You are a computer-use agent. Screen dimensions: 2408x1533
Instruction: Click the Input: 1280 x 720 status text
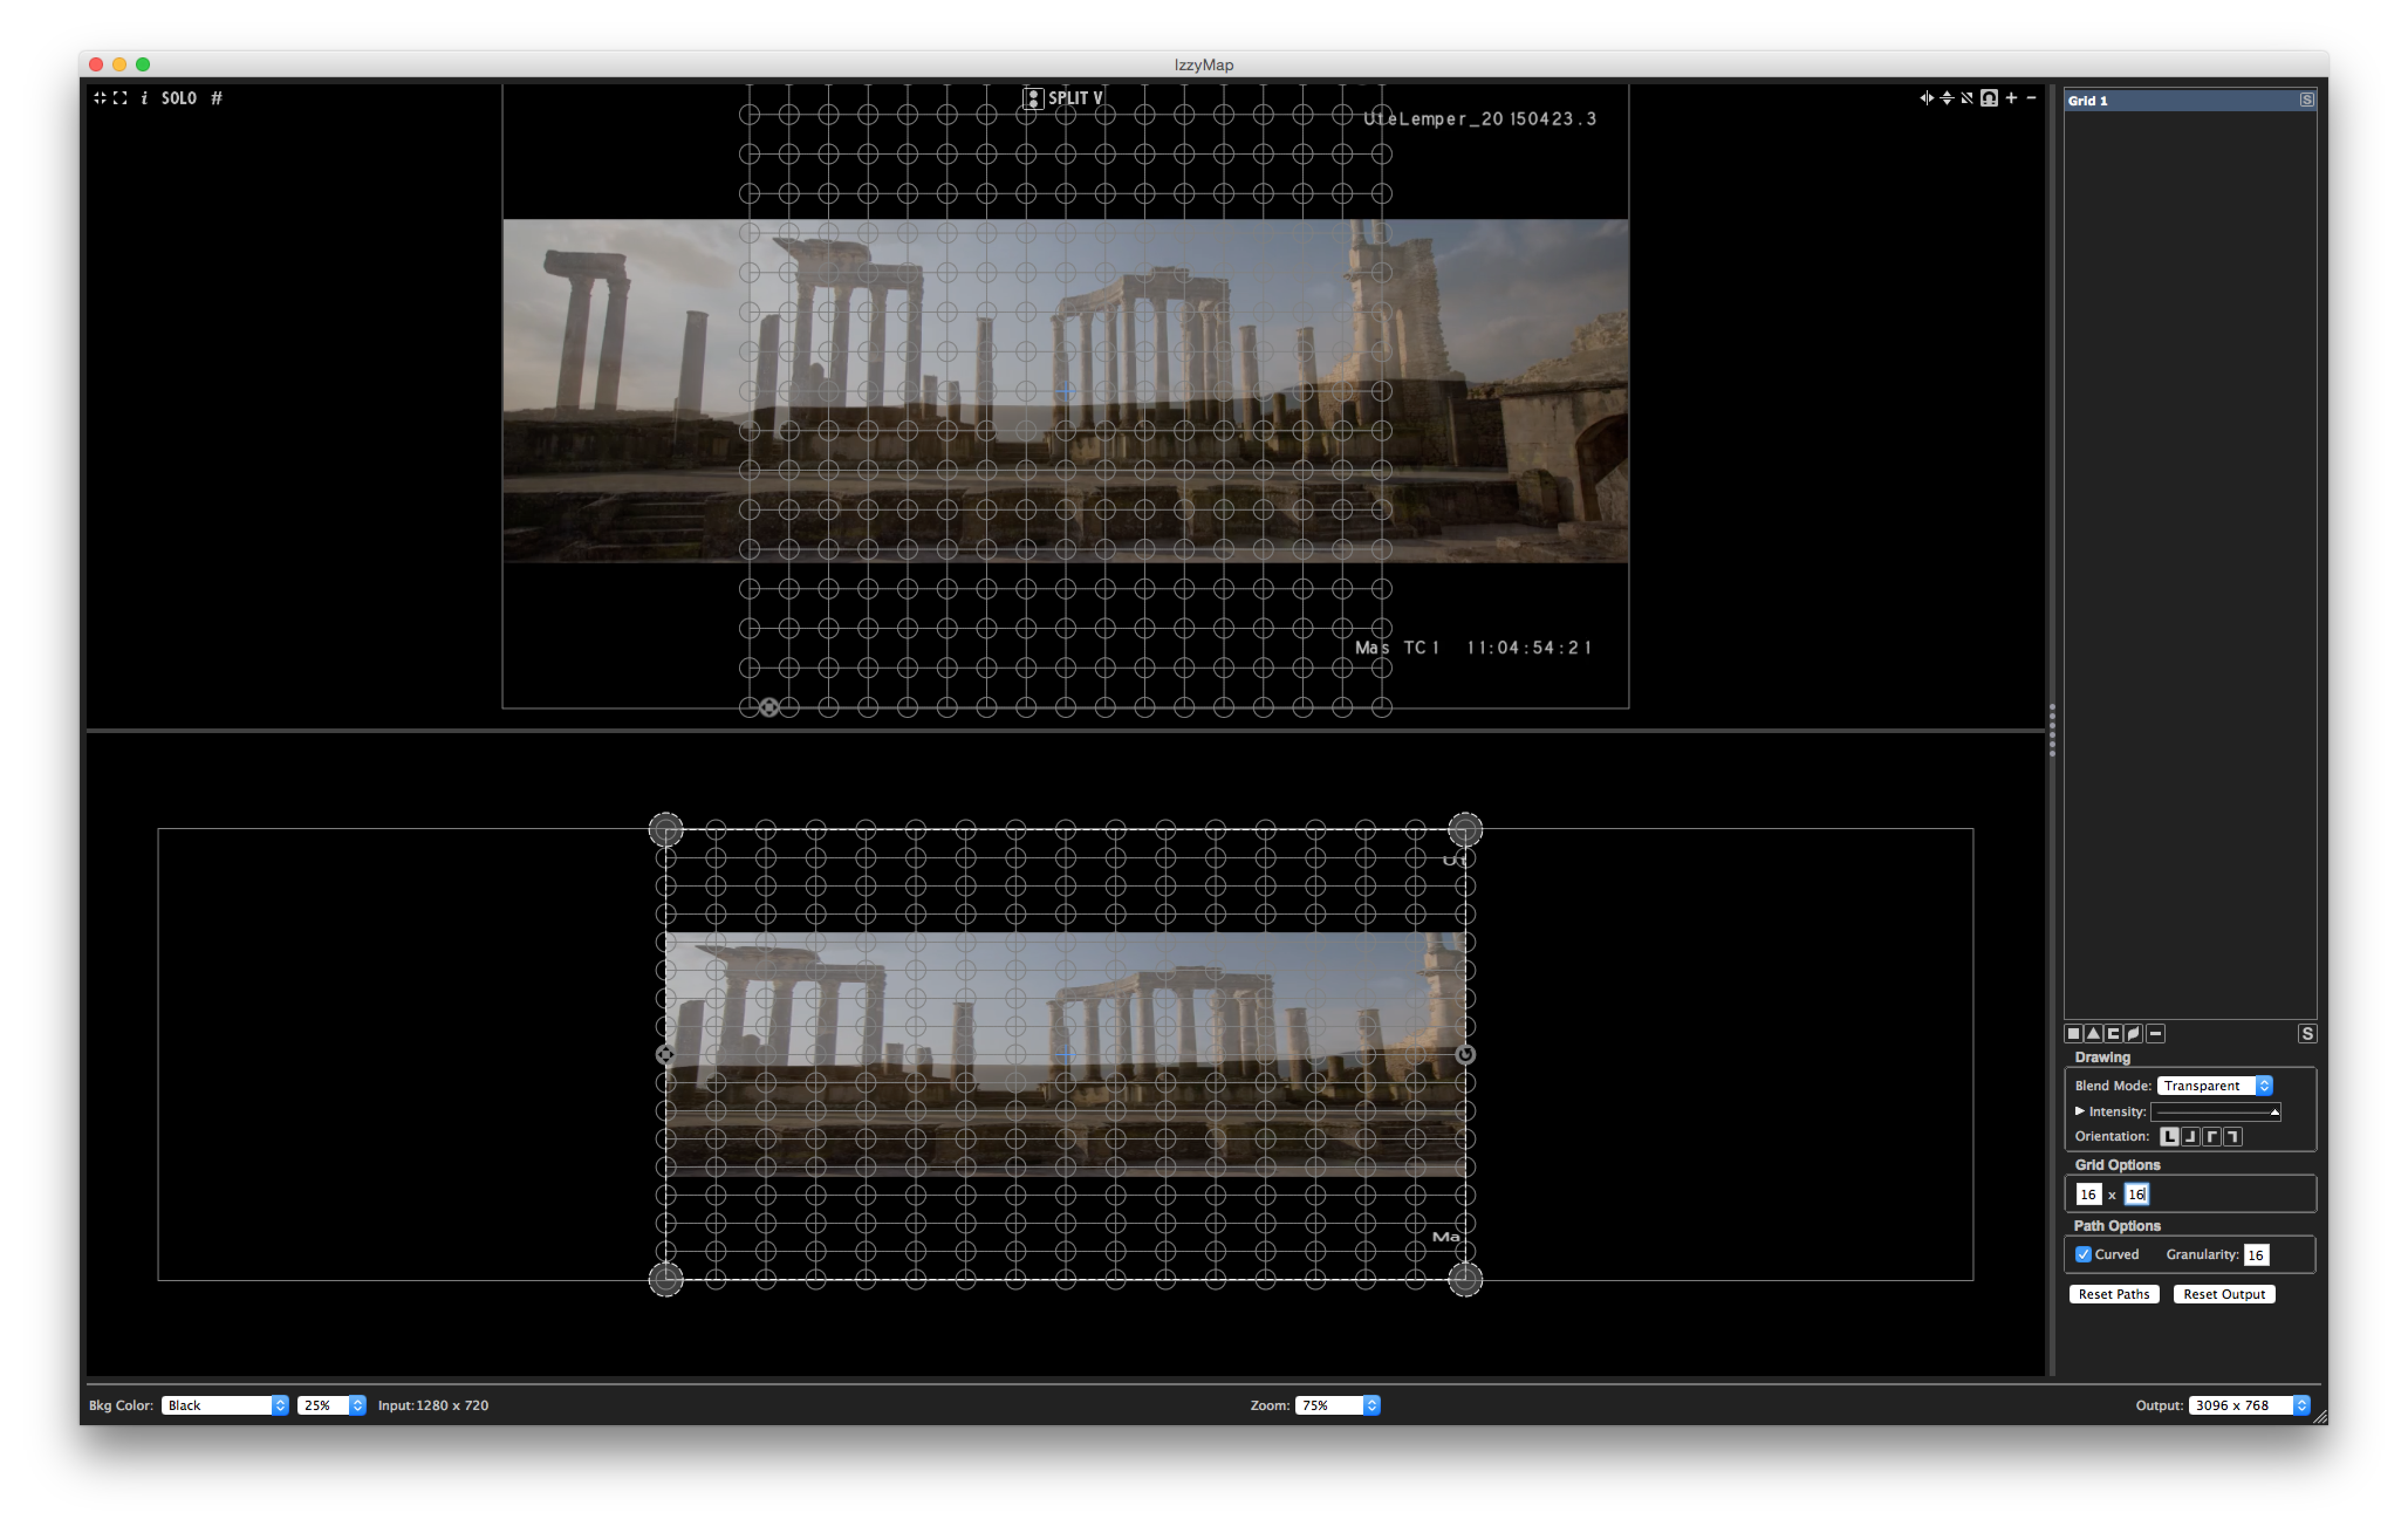433,1405
